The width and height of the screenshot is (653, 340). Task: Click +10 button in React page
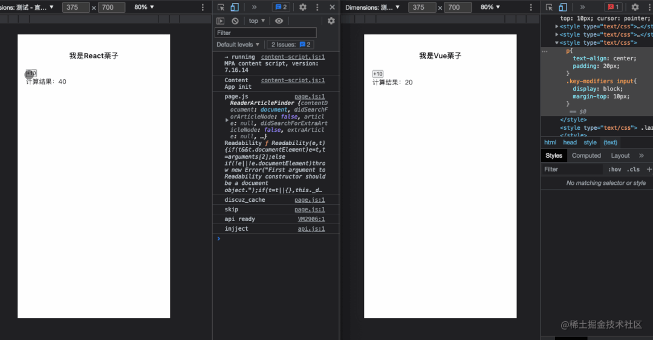pos(31,73)
